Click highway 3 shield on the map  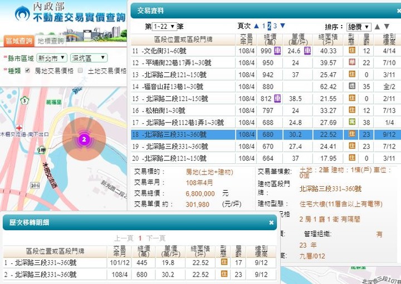[x=25, y=101]
